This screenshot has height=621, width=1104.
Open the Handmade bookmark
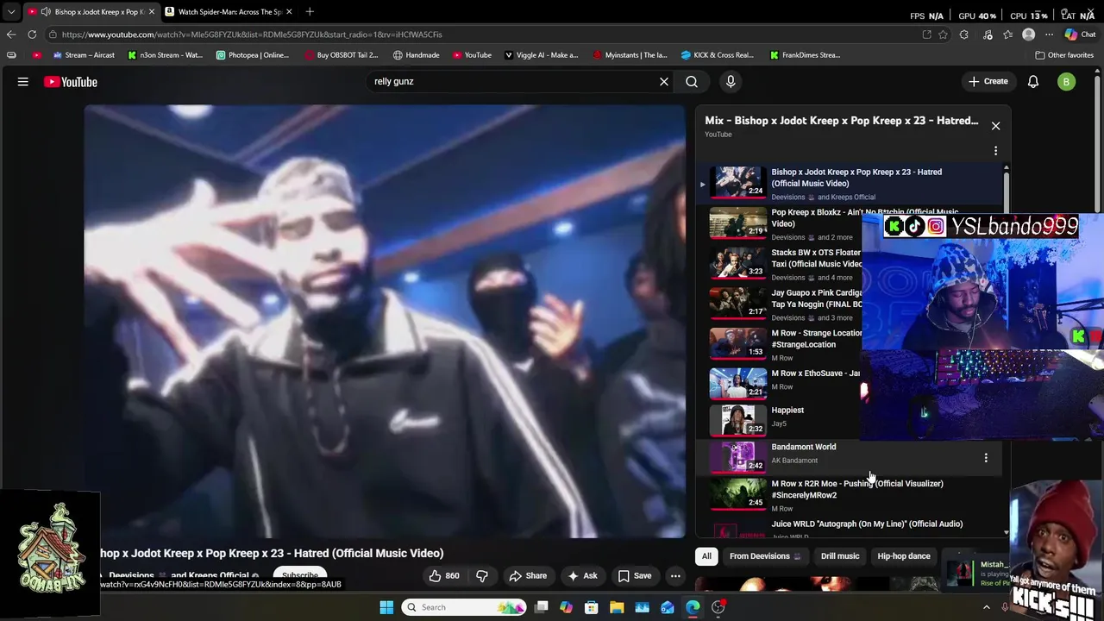point(416,55)
